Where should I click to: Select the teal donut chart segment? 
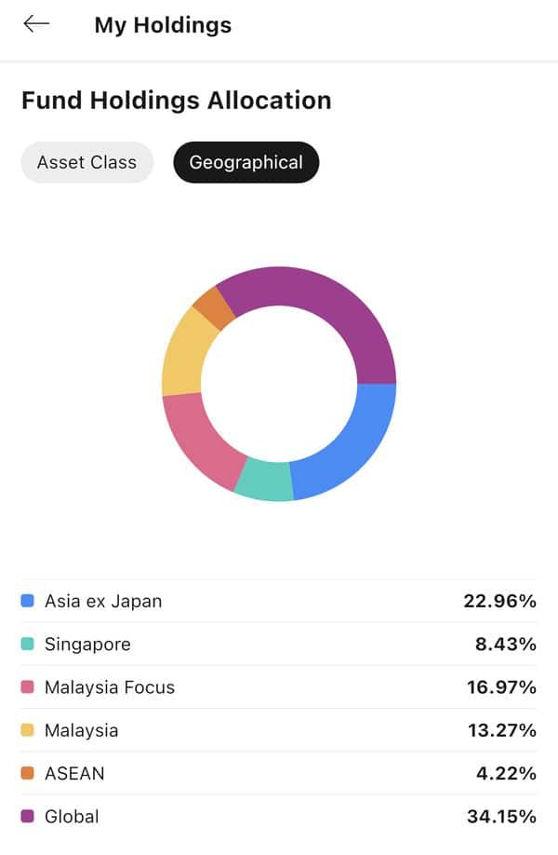click(264, 480)
